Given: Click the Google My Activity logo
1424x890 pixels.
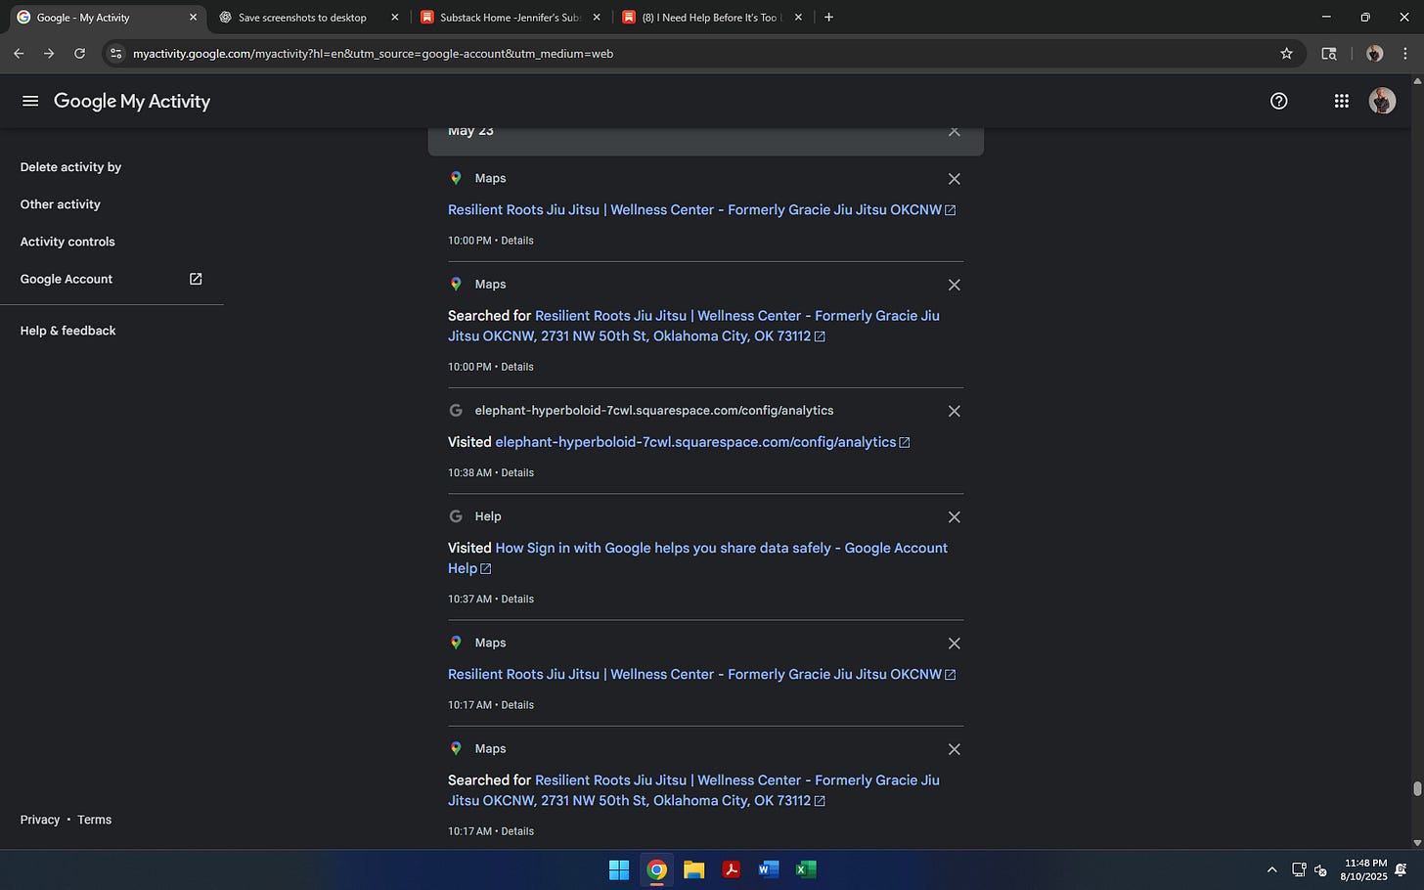Looking at the screenshot, I should [132, 101].
